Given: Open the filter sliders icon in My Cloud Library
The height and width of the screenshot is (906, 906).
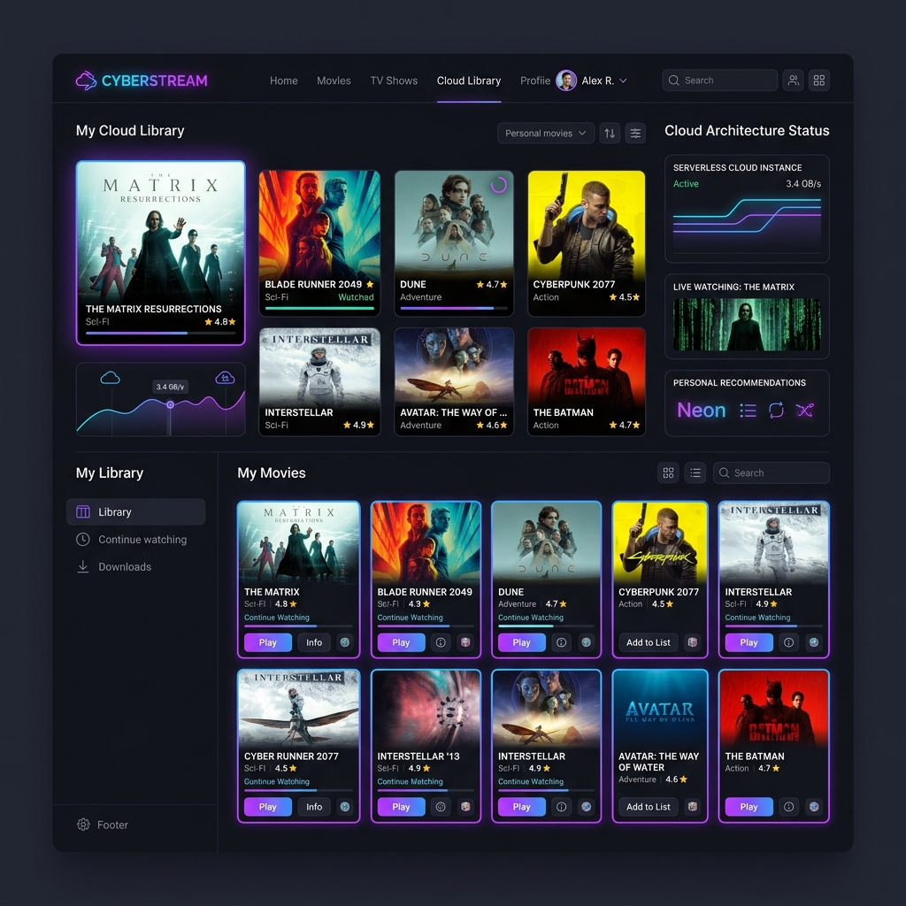Looking at the screenshot, I should point(635,133).
